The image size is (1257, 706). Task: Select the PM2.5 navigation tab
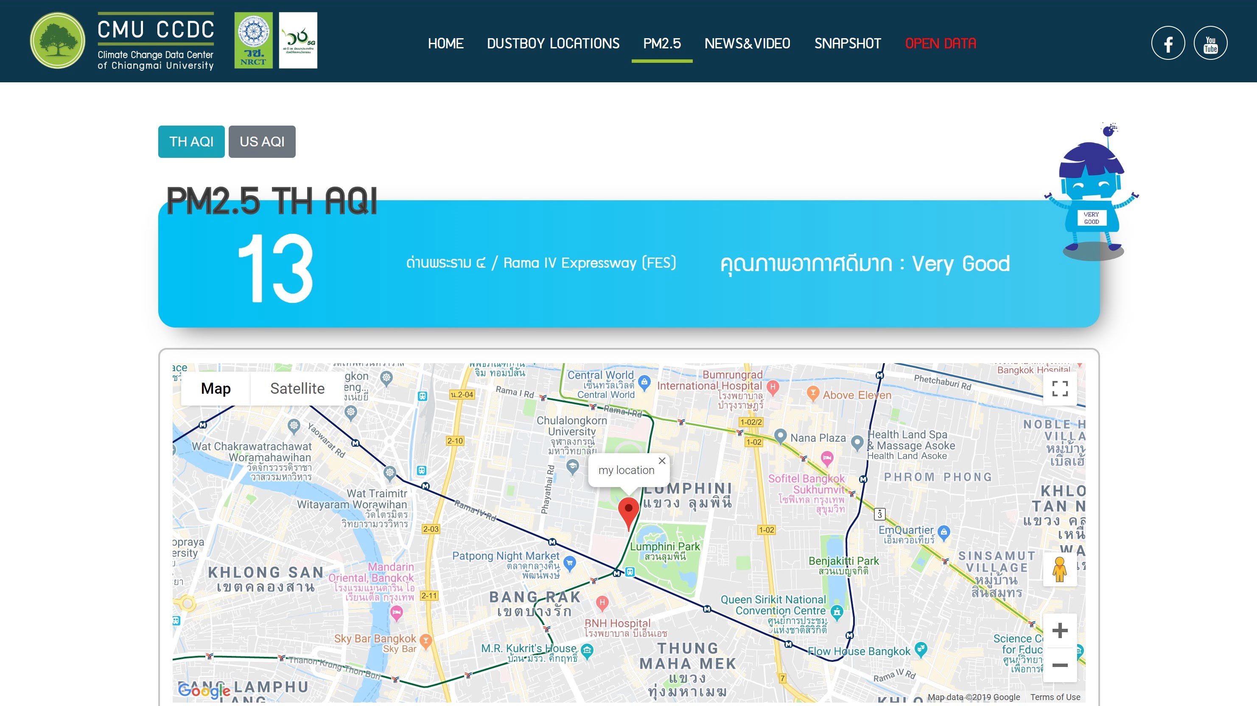[662, 43]
